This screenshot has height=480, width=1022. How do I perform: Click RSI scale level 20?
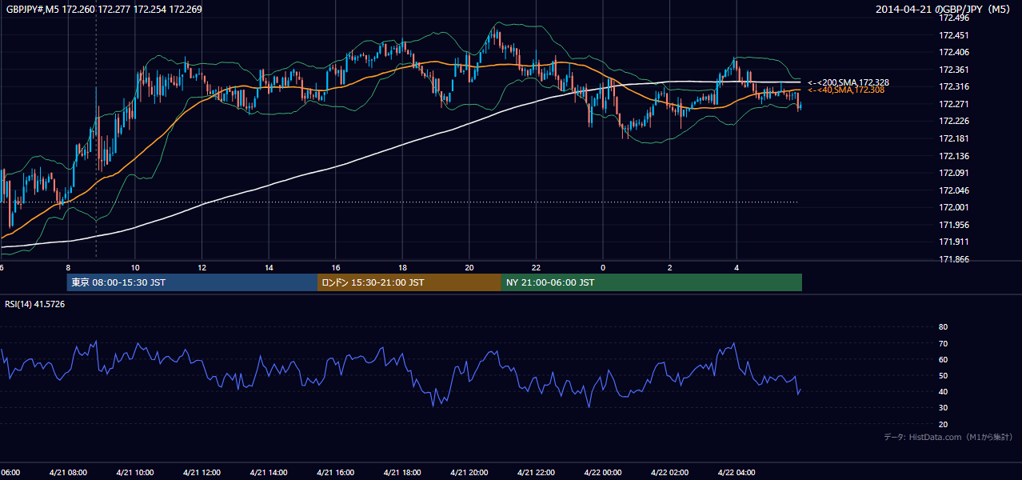coord(943,424)
